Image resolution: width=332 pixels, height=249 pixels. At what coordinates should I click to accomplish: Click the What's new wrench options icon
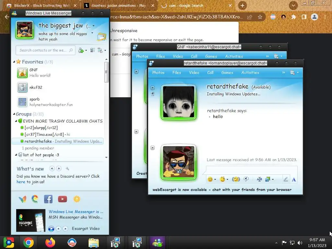tap(67, 169)
